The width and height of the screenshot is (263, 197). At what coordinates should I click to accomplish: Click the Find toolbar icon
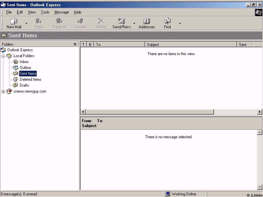[167, 21]
